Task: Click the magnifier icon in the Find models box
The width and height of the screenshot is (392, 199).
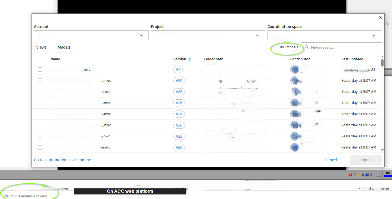Action: (x=307, y=47)
